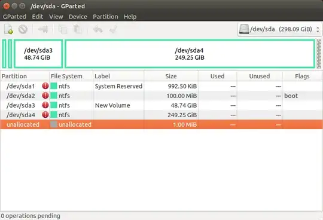The width and height of the screenshot is (323, 220).
Task: Click the 1.00 MiB size value
Action: click(185, 124)
